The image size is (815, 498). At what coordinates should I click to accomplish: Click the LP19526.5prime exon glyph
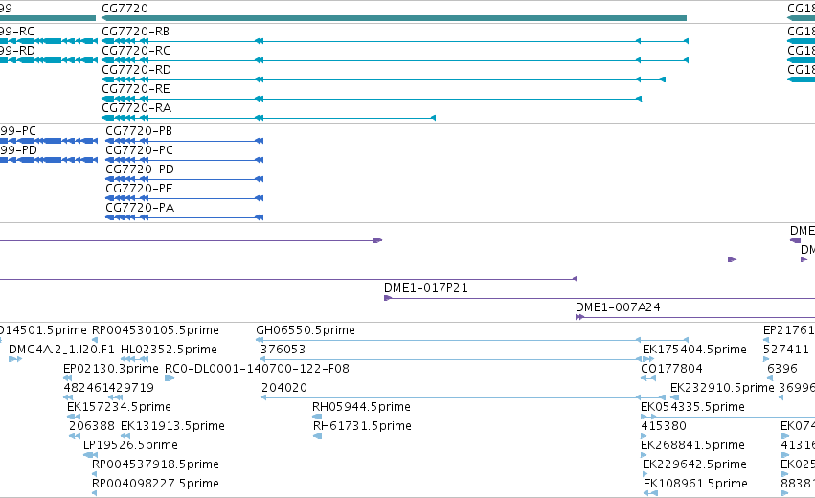pyautogui.click(x=90, y=455)
